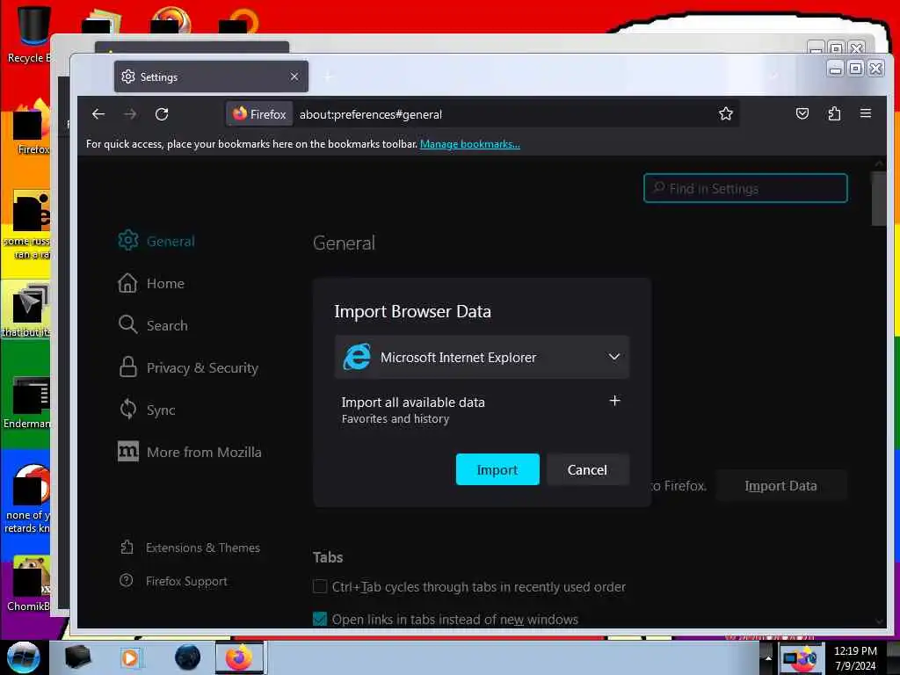The width and height of the screenshot is (900, 675).
Task: Open the Microsoft Internet Explorer browser dropdown
Action: click(482, 357)
